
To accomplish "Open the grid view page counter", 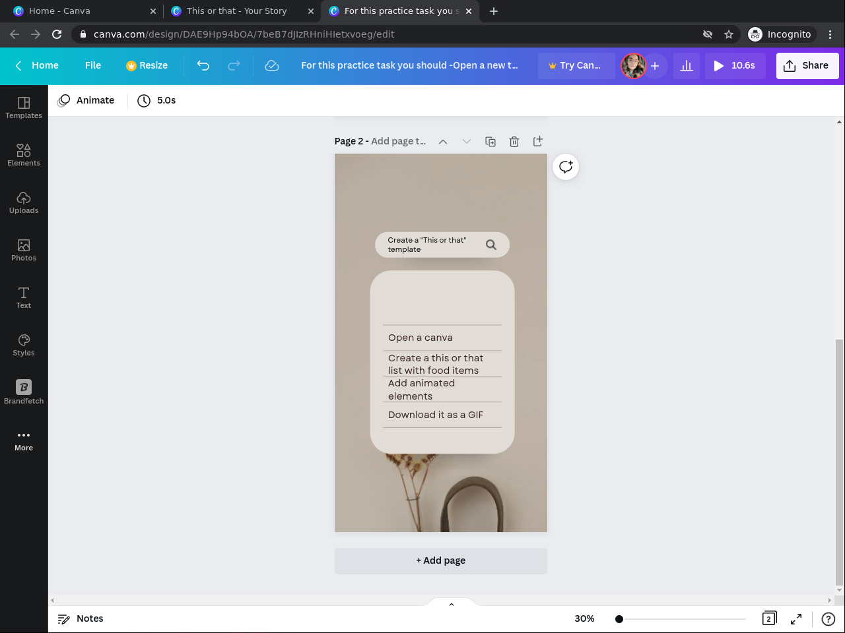I will click(x=769, y=618).
